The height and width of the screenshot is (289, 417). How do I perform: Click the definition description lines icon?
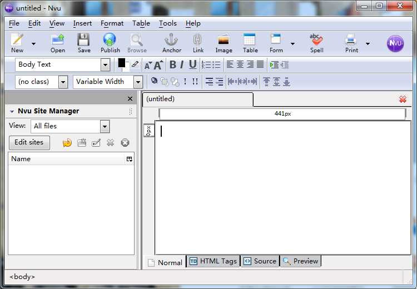coord(220,82)
